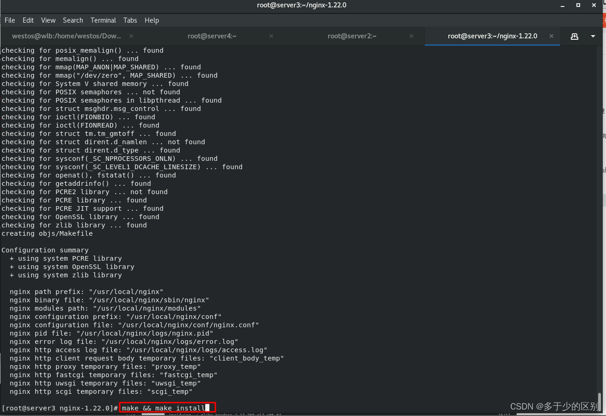The height and width of the screenshot is (416, 606).
Task: Click the 'nginx http proxy temporary files' line
Action: pyautogui.click(x=105, y=367)
